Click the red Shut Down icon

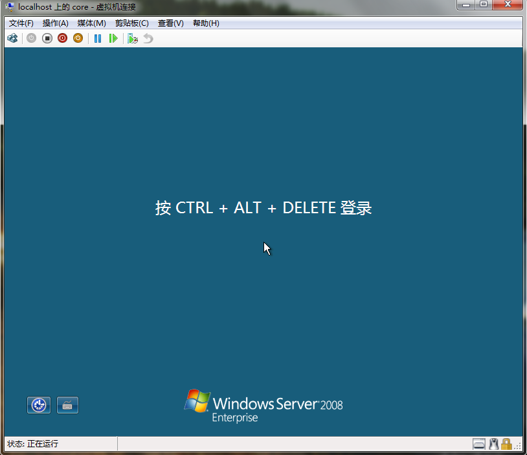pos(63,38)
